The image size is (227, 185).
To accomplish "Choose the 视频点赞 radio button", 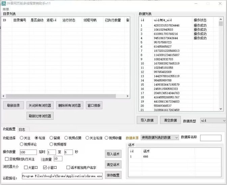I will point(66,138).
